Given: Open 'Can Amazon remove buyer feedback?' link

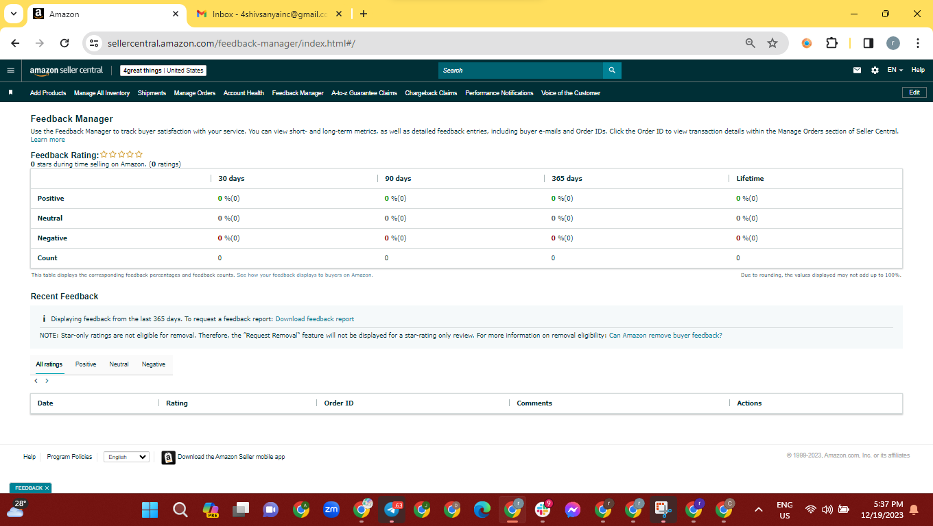Looking at the screenshot, I should click(x=665, y=336).
